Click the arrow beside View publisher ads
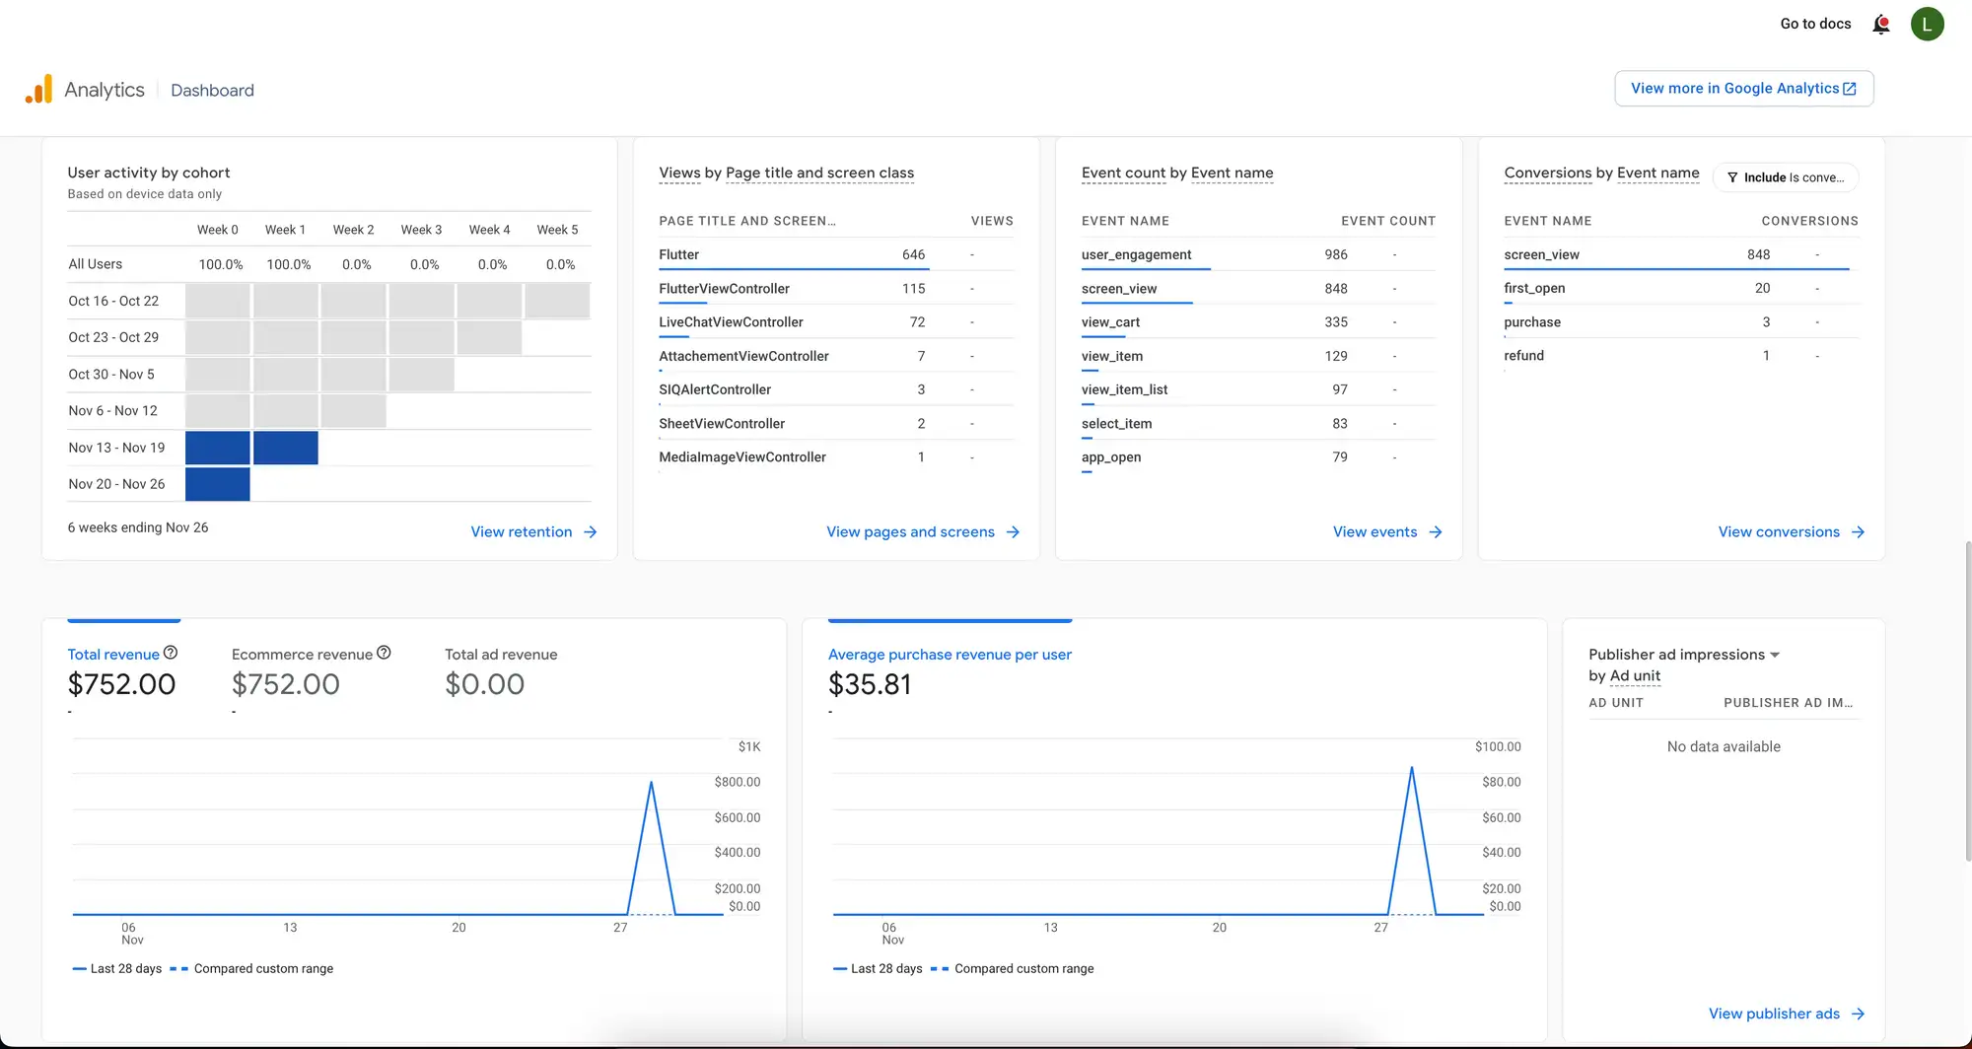 pos(1859,1014)
